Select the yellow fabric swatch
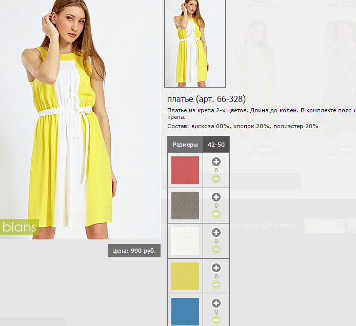This screenshot has width=356, height=326. coord(185,276)
